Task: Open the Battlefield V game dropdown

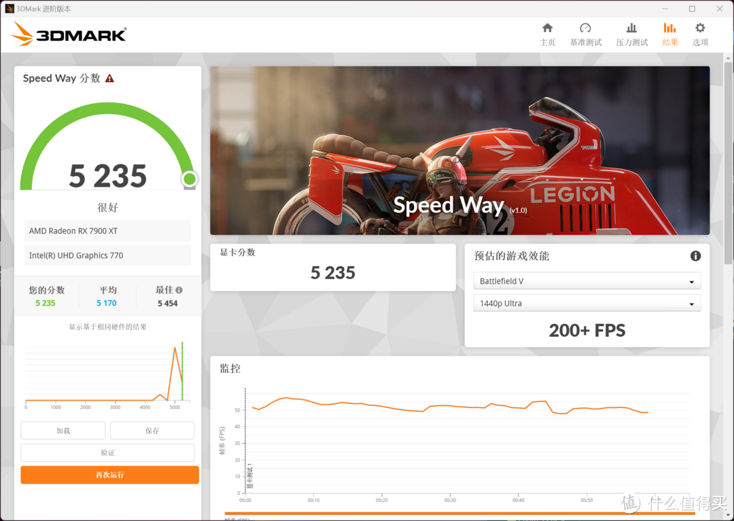Action: [587, 281]
